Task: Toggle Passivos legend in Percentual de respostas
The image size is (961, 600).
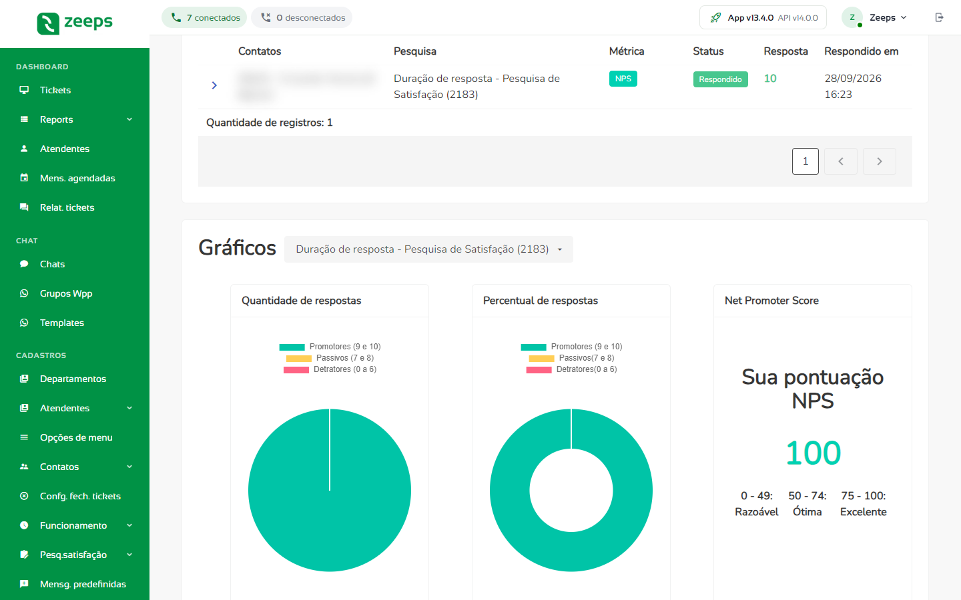Action: pos(571,358)
